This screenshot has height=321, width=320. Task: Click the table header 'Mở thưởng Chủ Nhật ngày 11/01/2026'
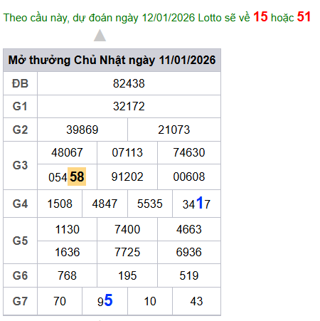coord(112,60)
